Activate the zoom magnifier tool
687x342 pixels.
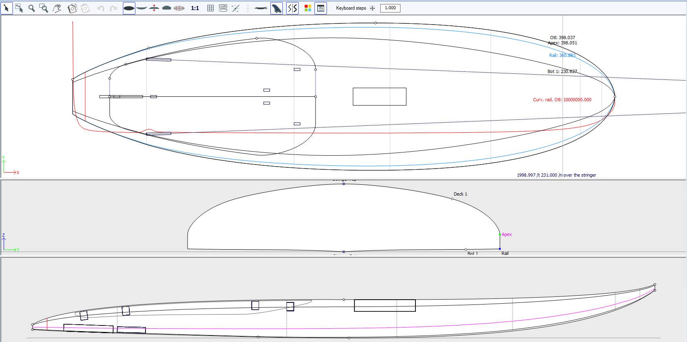[x=32, y=8]
